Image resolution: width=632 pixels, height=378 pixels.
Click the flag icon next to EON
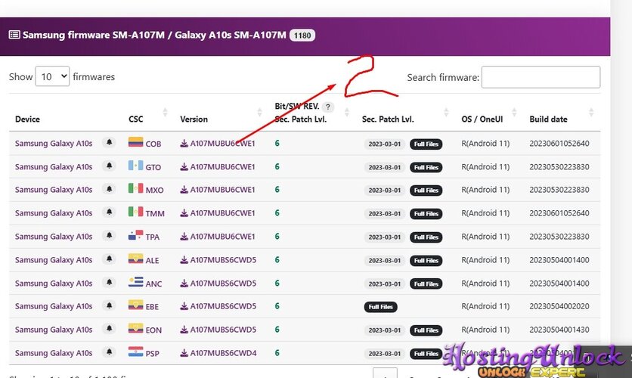(136, 328)
